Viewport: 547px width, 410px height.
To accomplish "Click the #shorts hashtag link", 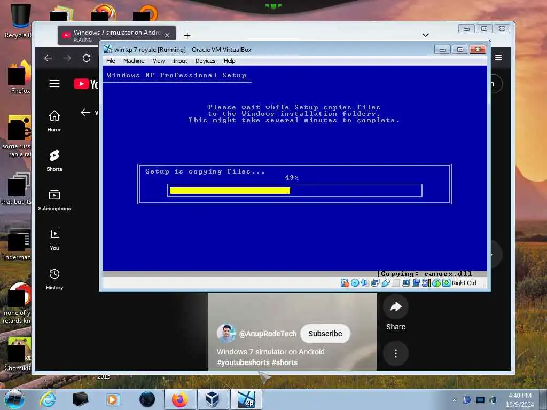I will (x=285, y=362).
